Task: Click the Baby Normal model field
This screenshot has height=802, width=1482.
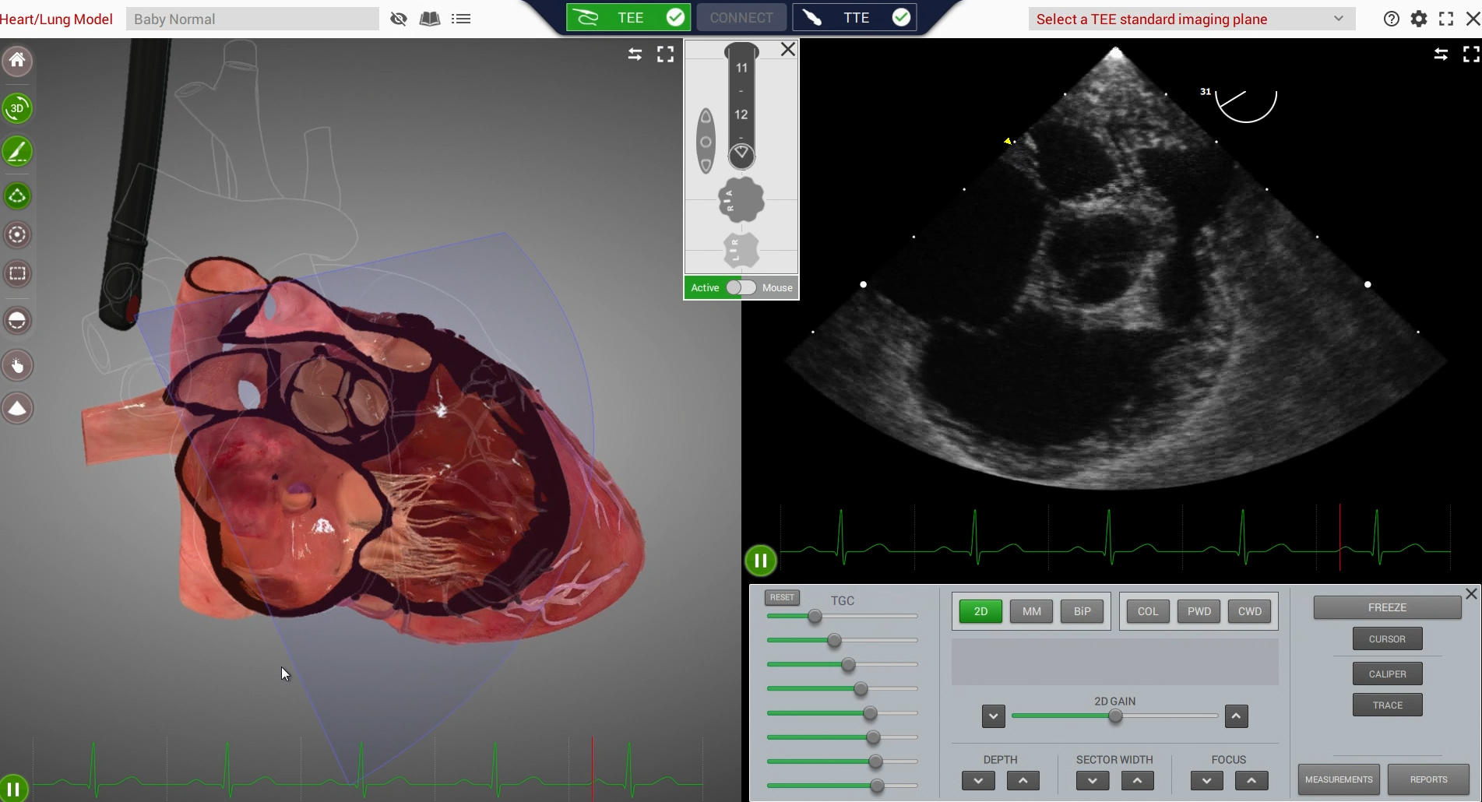Action: point(252,19)
